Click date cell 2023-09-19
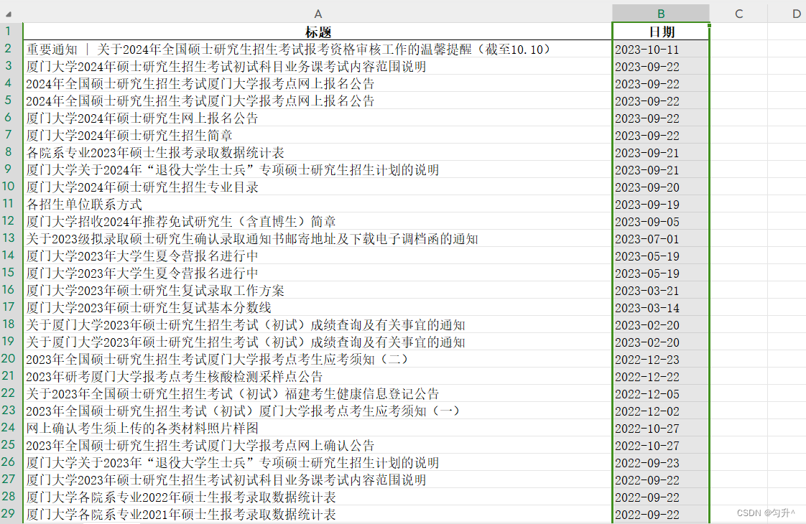The image size is (806, 524). coord(661,205)
